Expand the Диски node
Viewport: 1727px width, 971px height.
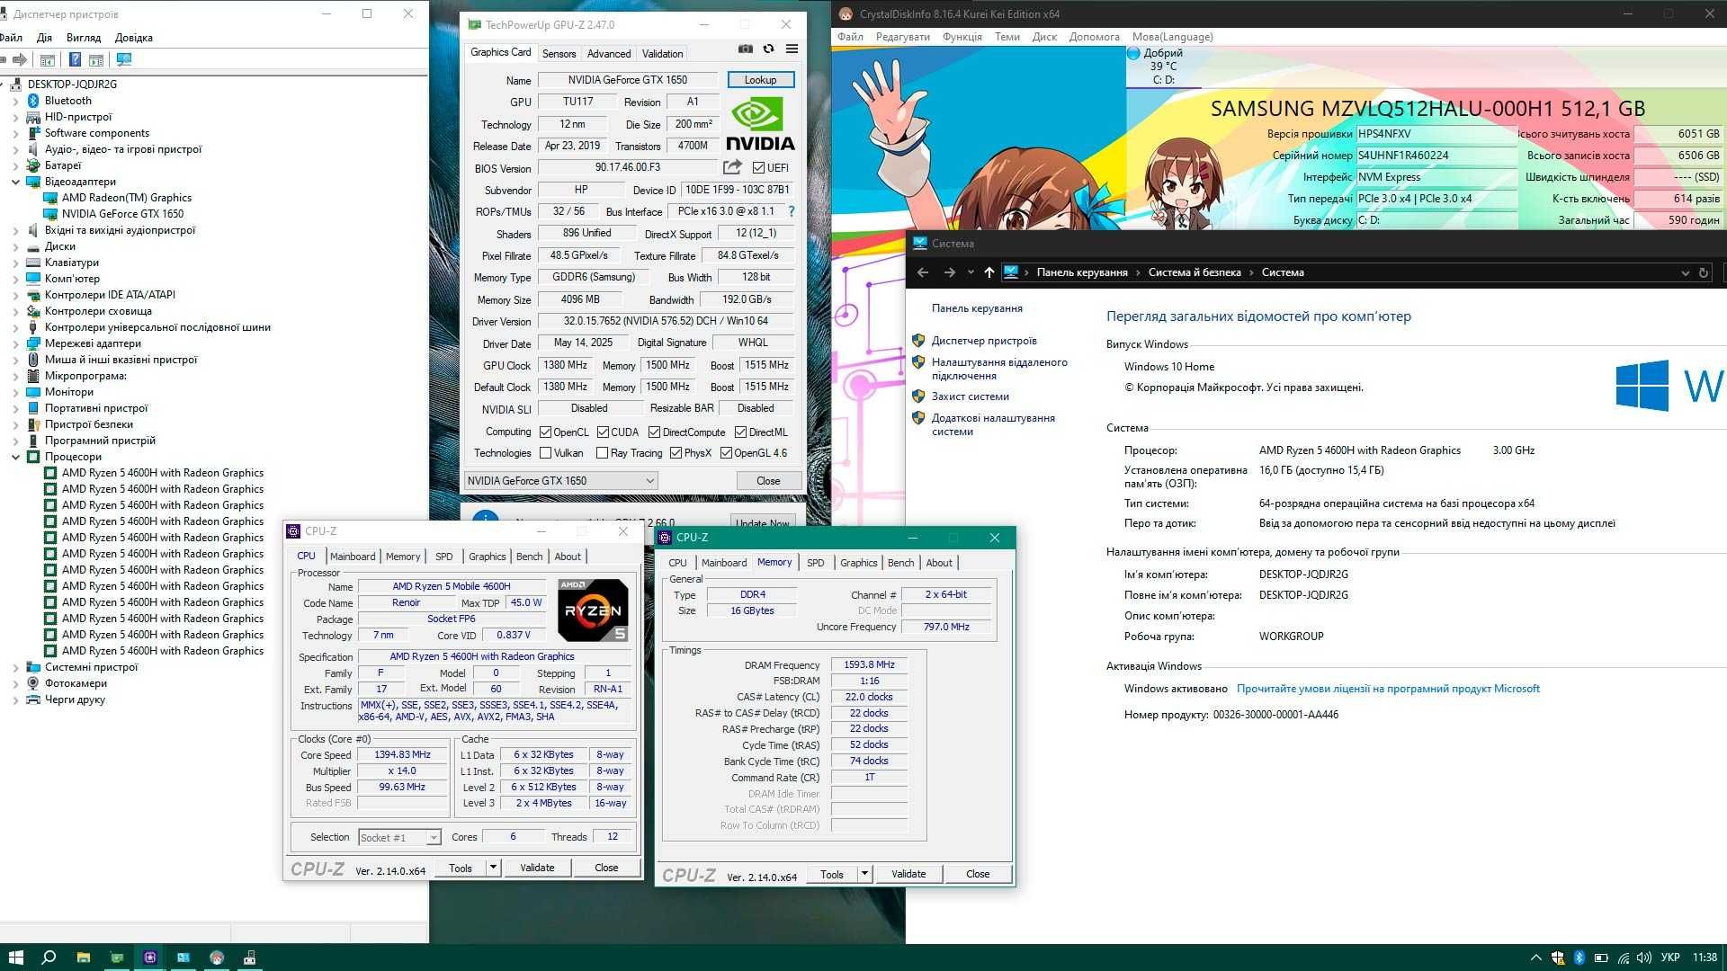pyautogui.click(x=15, y=246)
